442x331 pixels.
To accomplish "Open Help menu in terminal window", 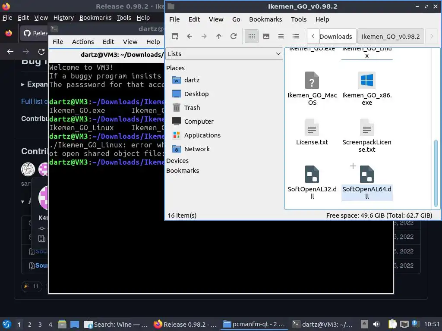I will (153, 42).
